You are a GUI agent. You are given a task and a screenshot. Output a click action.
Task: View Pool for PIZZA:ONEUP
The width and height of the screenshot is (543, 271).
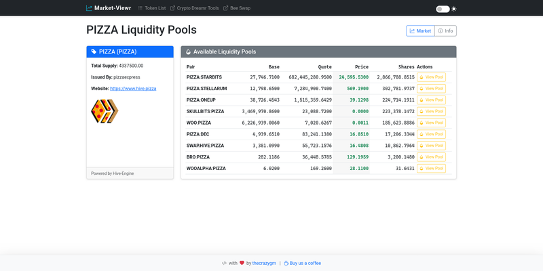click(431, 100)
